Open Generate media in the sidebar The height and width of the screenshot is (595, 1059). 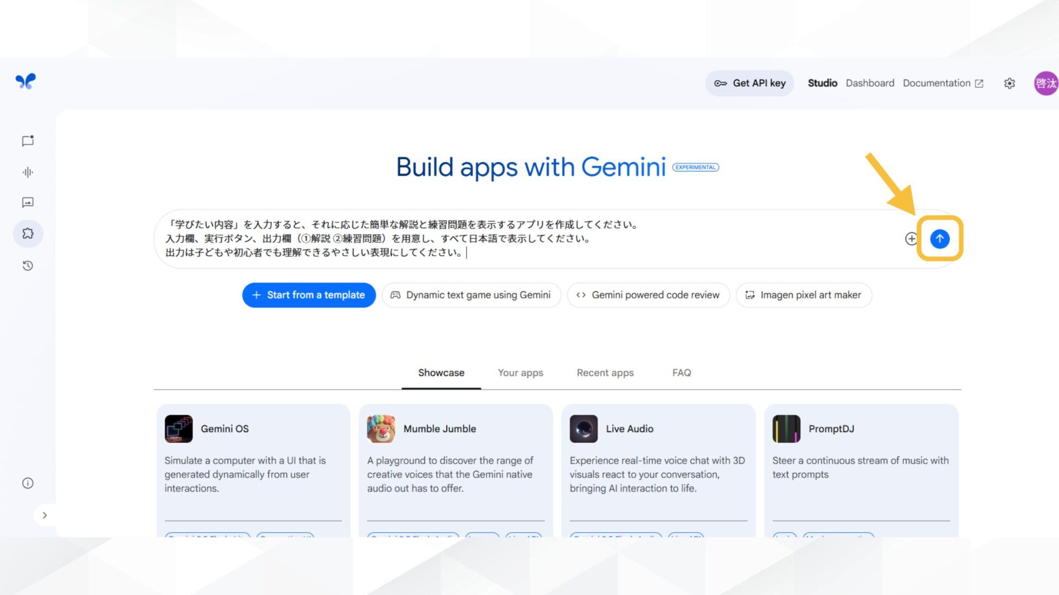pyautogui.click(x=28, y=202)
